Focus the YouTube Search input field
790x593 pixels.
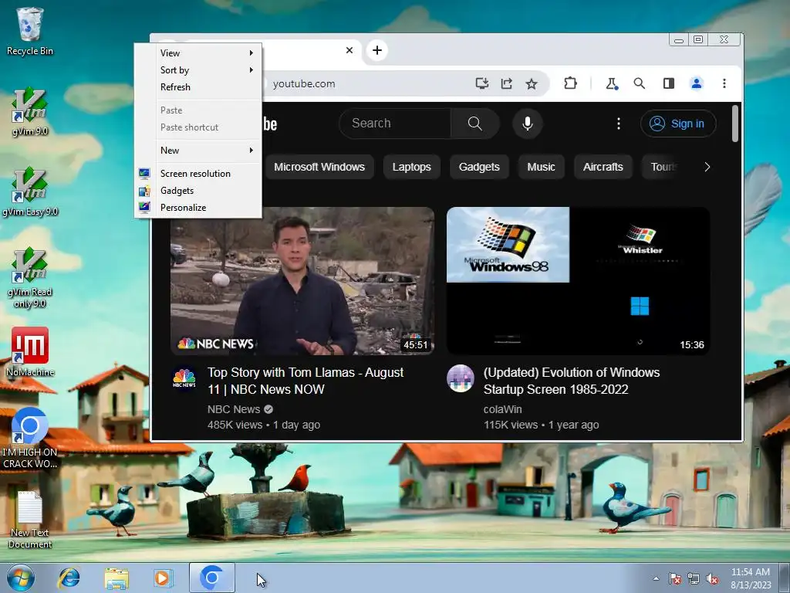pyautogui.click(x=396, y=124)
